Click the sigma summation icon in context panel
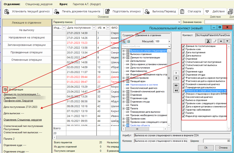 pyautogui.click(x=208, y=41)
